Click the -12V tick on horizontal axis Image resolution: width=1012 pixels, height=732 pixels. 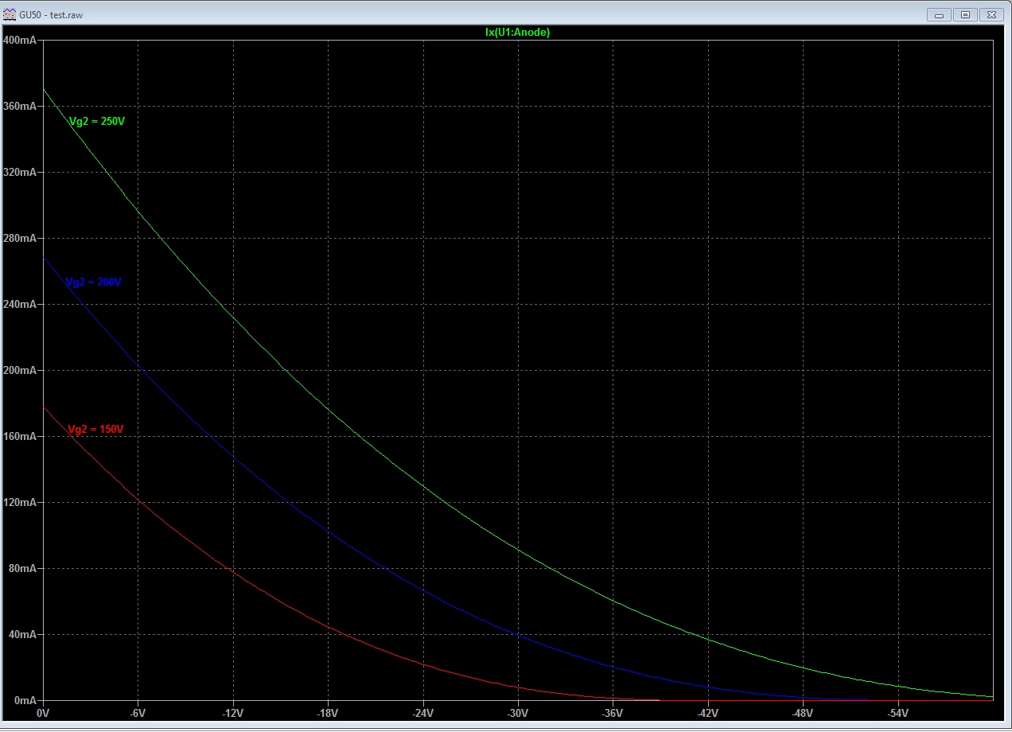tap(233, 713)
